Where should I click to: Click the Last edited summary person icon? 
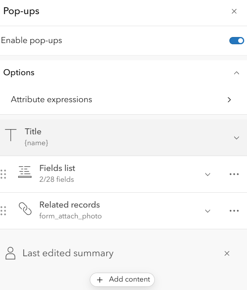click(10, 253)
